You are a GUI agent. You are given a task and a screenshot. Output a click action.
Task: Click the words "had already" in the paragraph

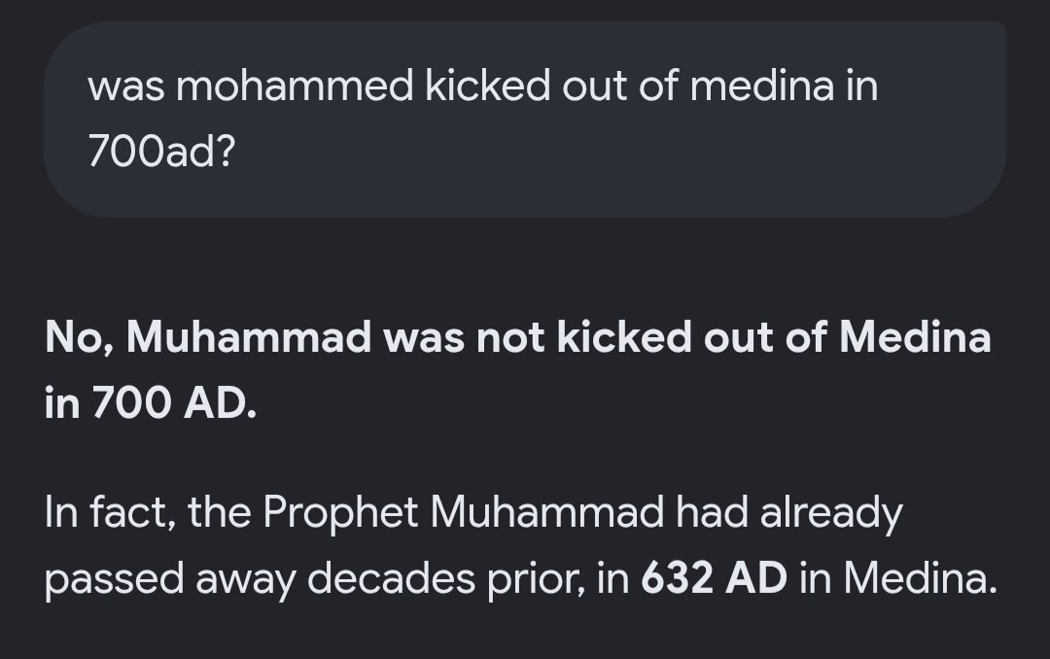(788, 513)
